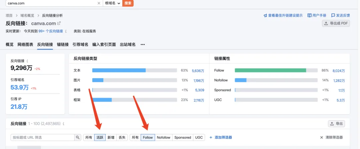Screen dimensions: 360x149
Task: Switch to the 网络图表 tab
Action: 25,45
